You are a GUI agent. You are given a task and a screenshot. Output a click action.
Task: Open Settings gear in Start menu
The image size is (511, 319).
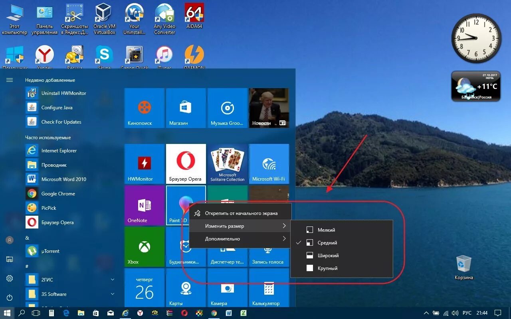(10, 278)
